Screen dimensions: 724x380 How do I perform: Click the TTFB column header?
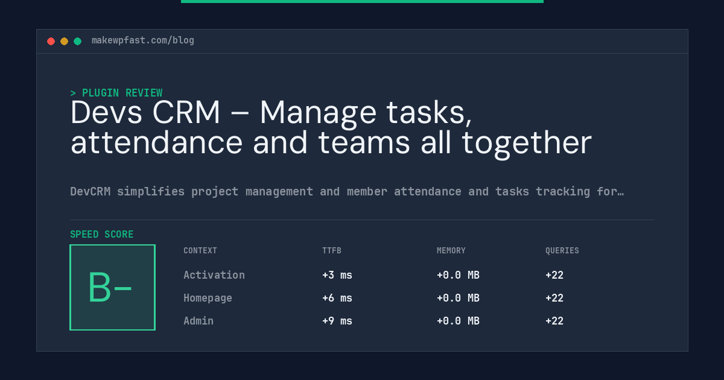pos(332,251)
